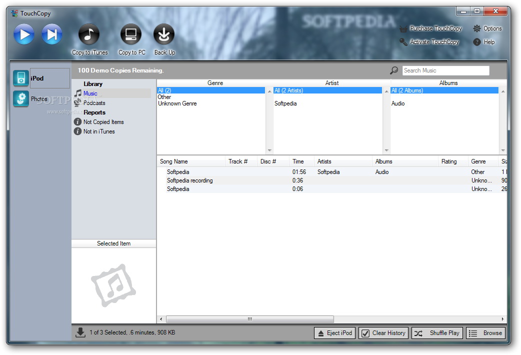521x355 pixels.
Task: Click the Copy to iTunes icon
Action: pos(88,34)
